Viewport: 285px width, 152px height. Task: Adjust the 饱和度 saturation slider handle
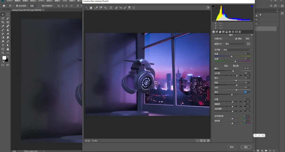point(232,123)
